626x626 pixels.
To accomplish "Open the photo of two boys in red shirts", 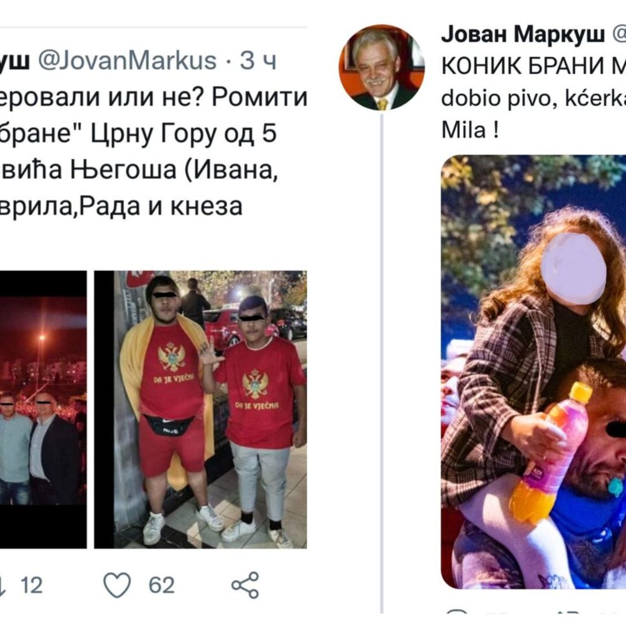I will point(200,409).
